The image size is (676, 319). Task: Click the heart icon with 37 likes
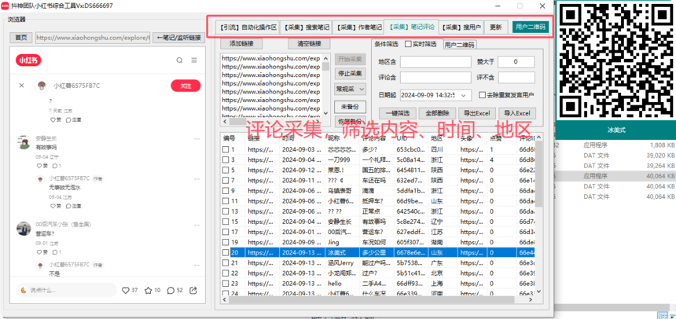126,291
